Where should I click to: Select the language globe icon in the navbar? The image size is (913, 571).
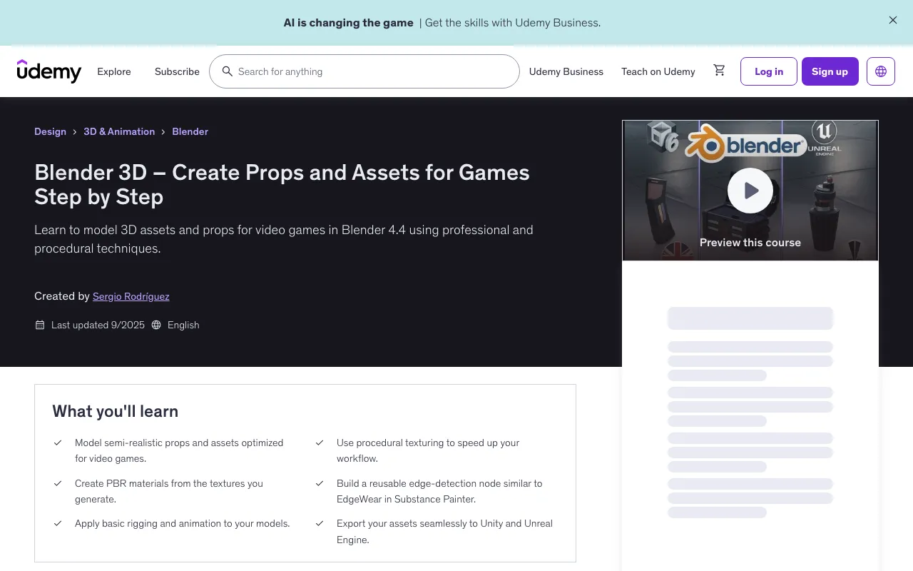coord(881,71)
